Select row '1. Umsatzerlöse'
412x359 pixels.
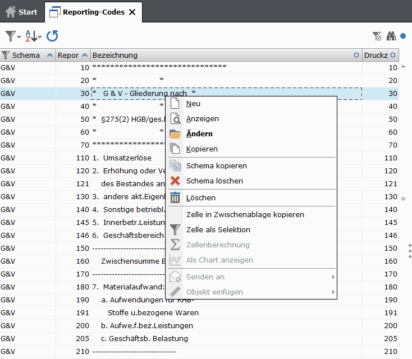point(199,158)
